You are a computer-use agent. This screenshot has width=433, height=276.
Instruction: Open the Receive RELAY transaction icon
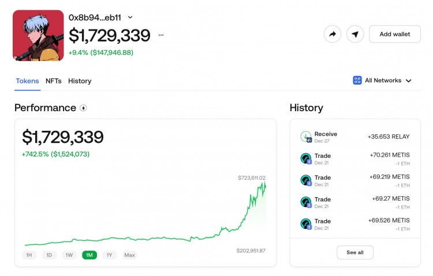pyautogui.click(x=306, y=137)
